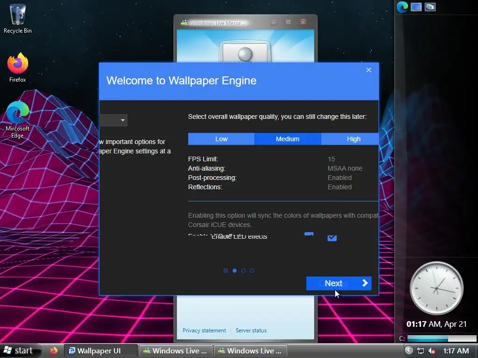Toggle the Enable LED effects checkbox
Viewport: 478px width, 358px height.
(x=332, y=238)
